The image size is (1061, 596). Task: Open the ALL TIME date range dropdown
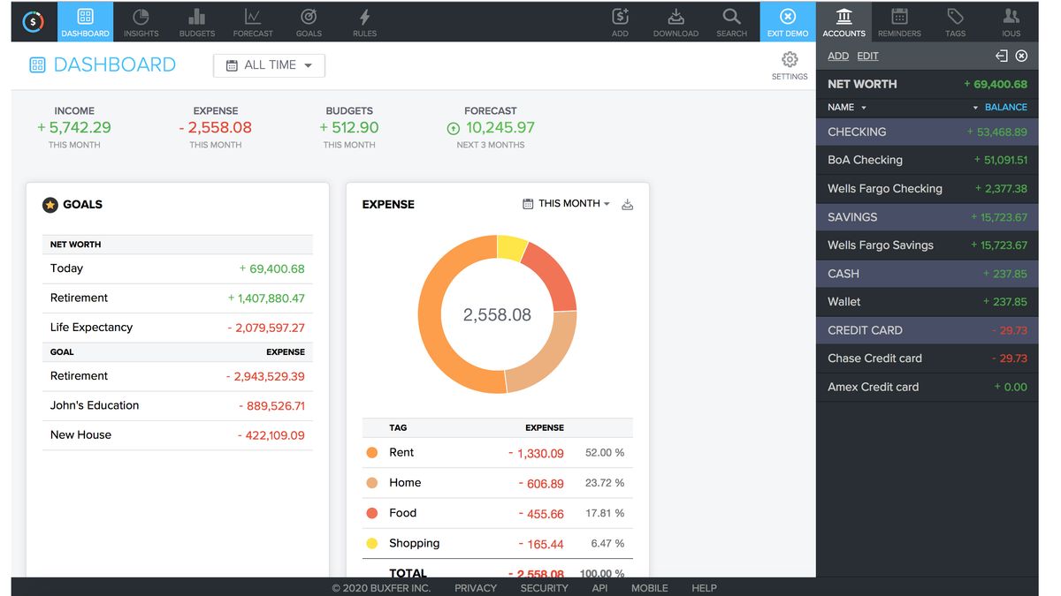coord(268,64)
